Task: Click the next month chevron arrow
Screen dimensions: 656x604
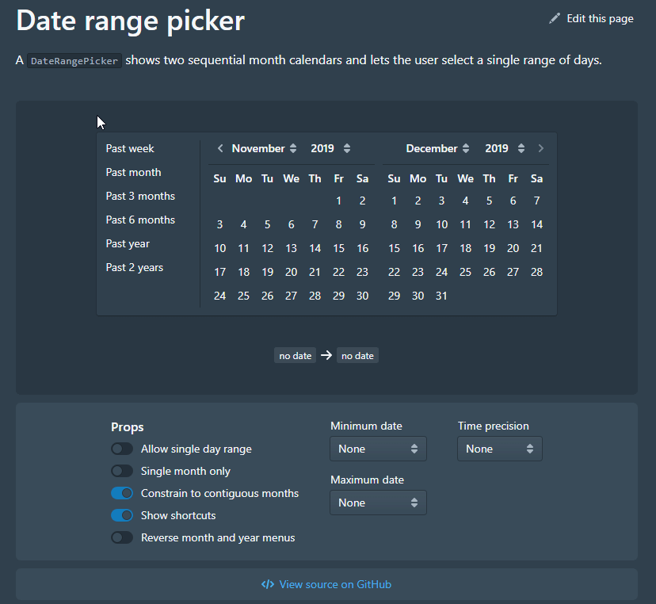Action: click(x=540, y=148)
